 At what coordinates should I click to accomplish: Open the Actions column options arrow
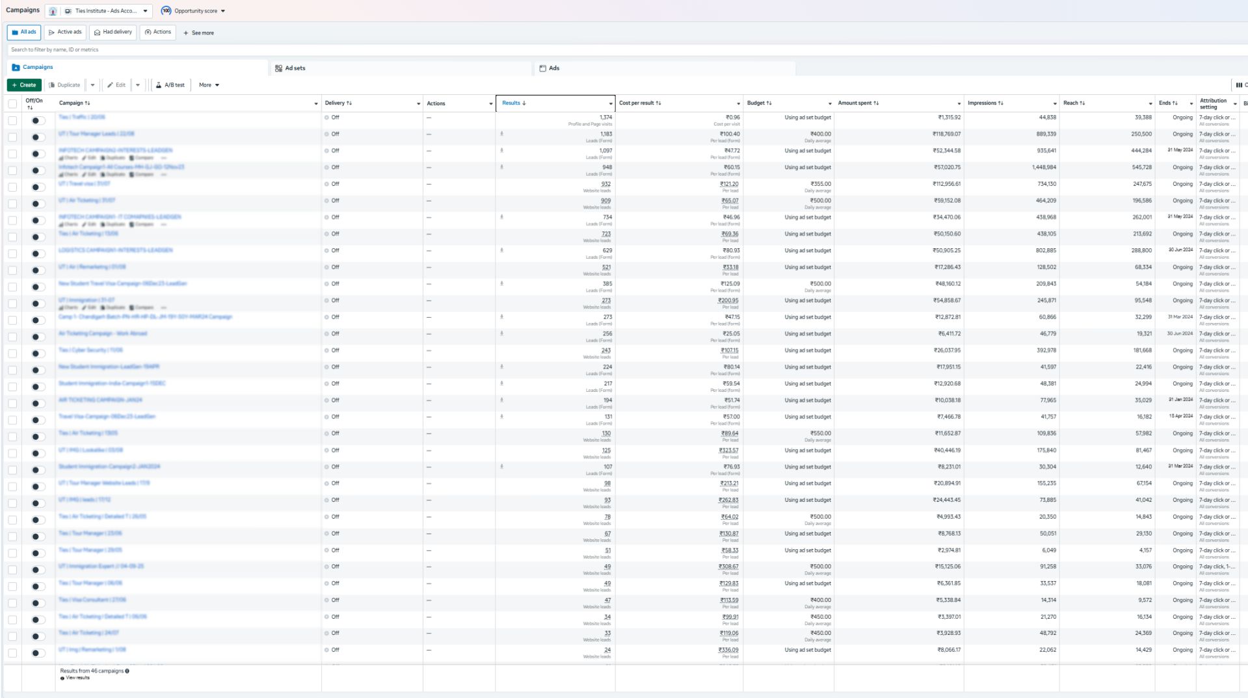(x=490, y=104)
